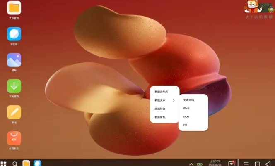
Task: Open the taskbar search magnifier
Action: point(15,164)
